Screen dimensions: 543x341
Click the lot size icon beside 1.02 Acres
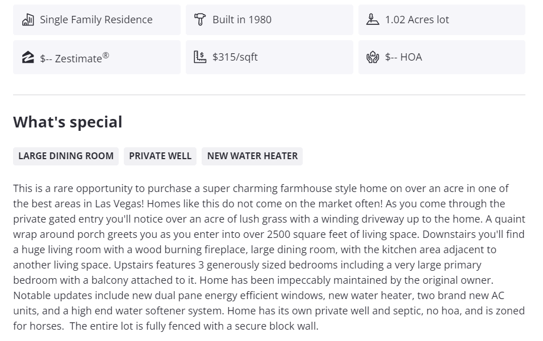click(373, 20)
